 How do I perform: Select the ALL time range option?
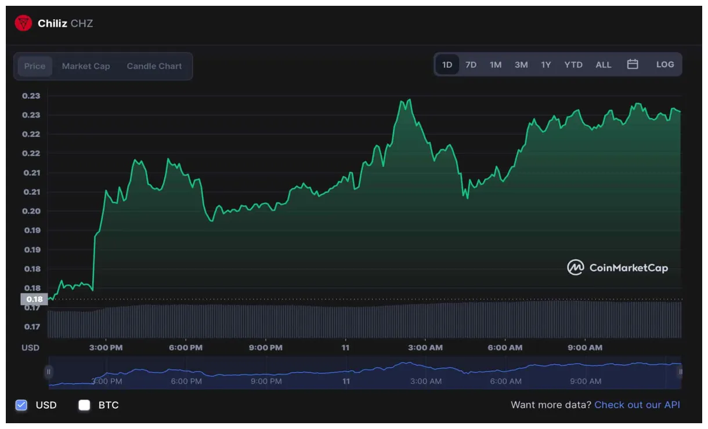coord(603,64)
